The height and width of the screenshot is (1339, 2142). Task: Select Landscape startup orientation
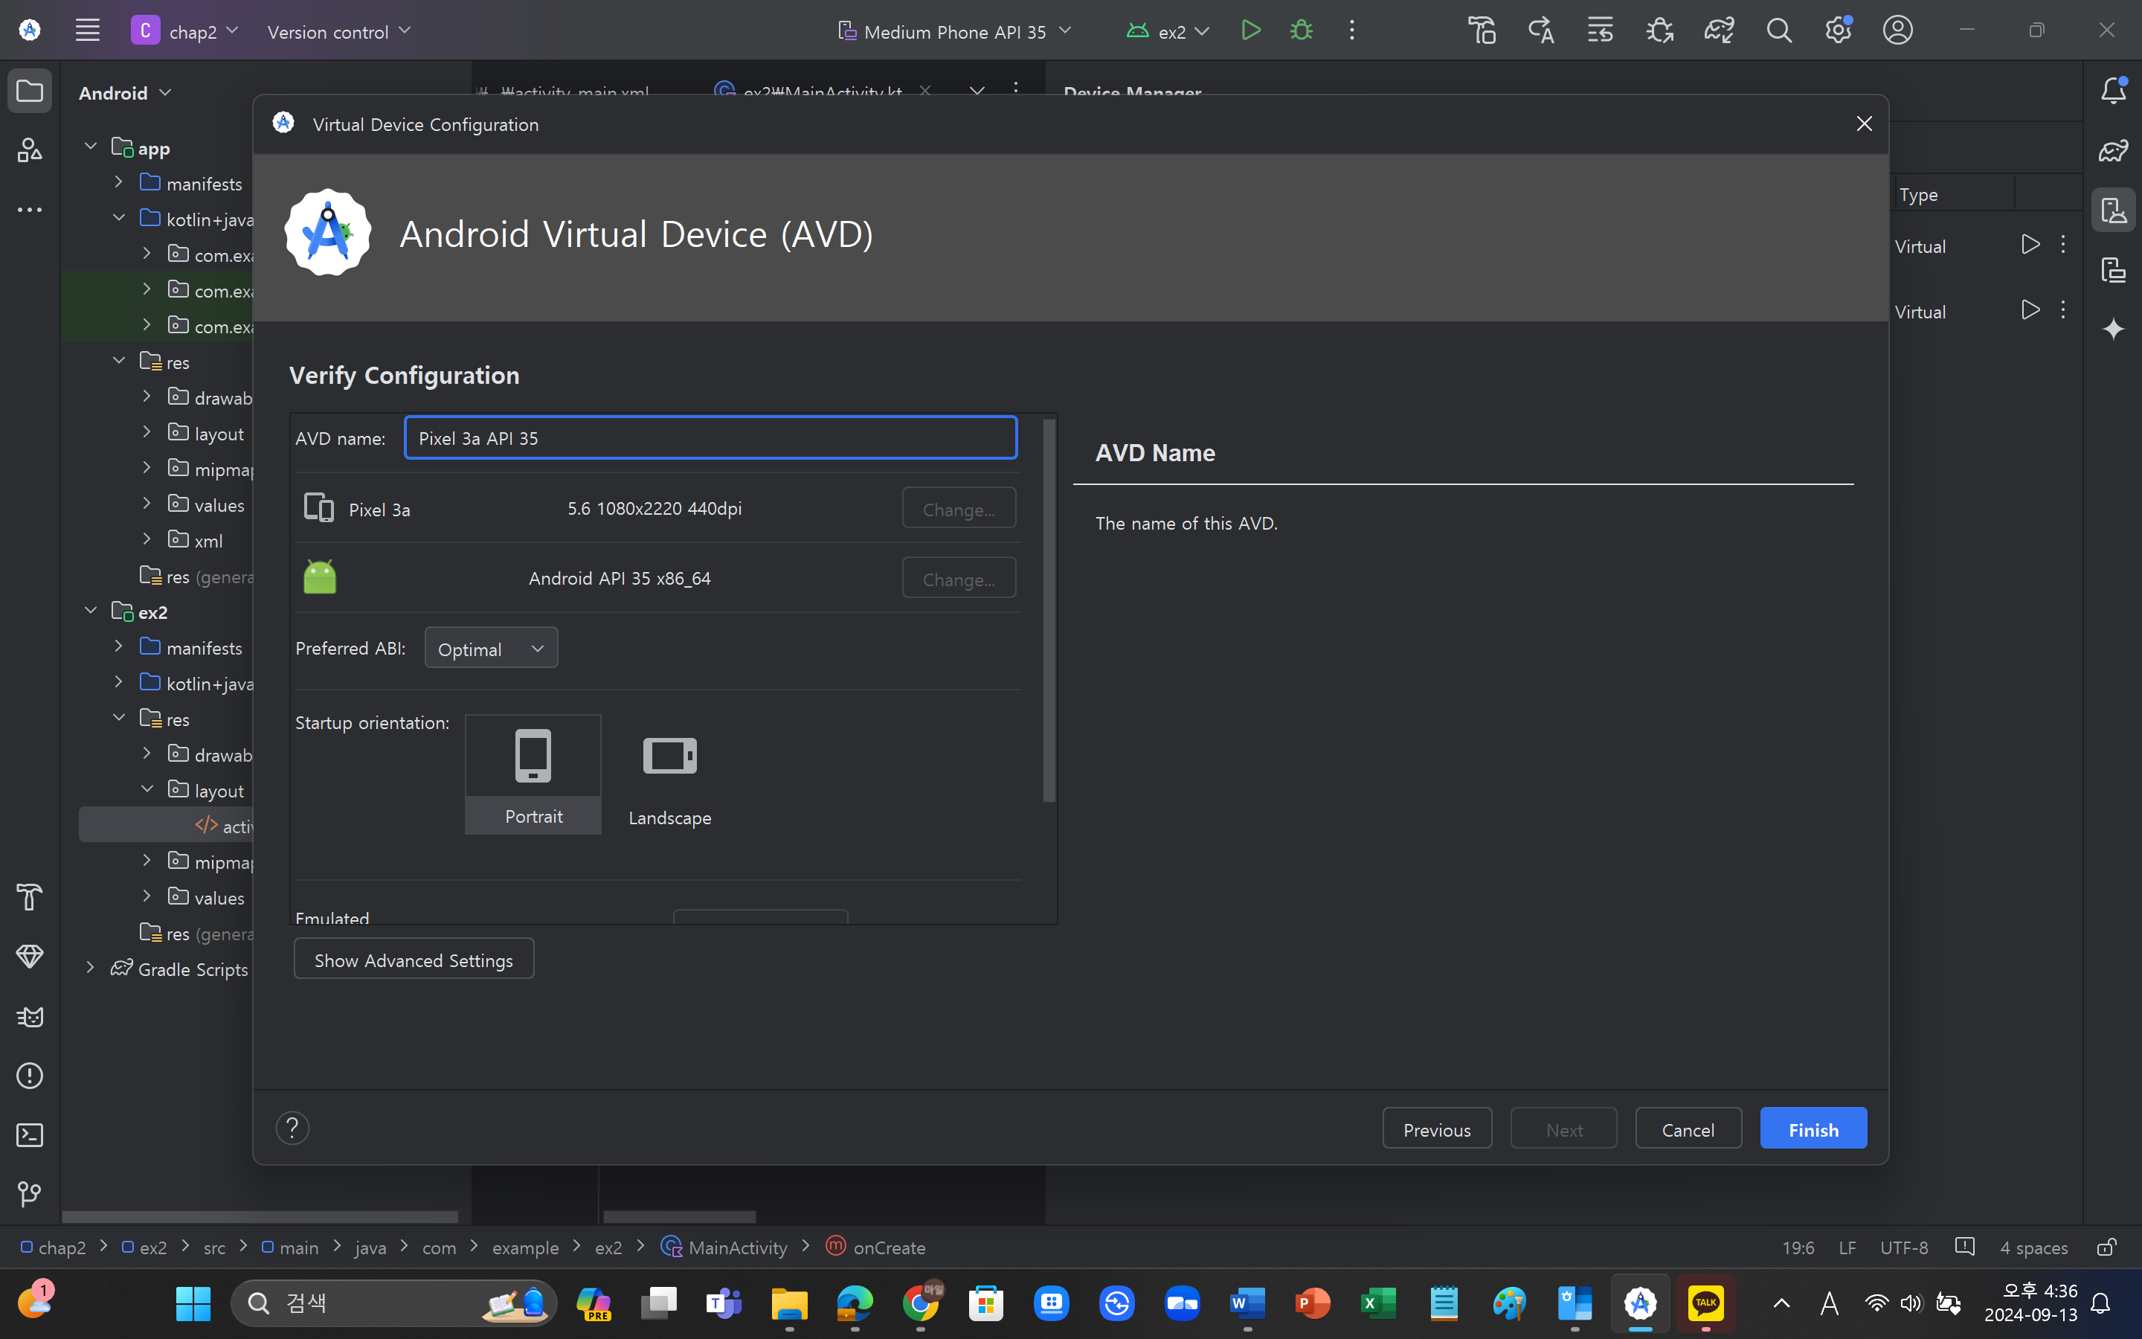pos(670,775)
